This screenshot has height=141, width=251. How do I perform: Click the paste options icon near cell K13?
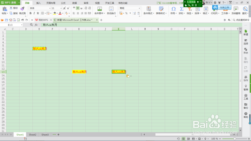click(x=128, y=76)
